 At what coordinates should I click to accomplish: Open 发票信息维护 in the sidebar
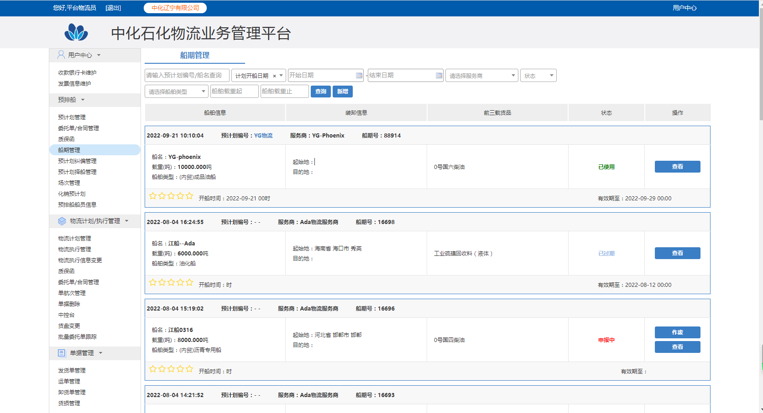click(x=74, y=83)
